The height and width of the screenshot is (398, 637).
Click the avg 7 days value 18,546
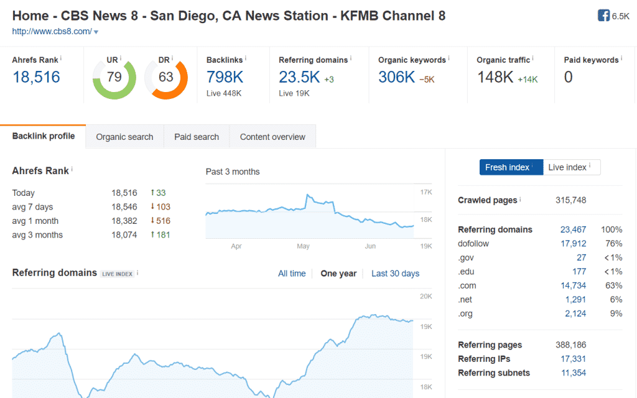[x=124, y=206]
